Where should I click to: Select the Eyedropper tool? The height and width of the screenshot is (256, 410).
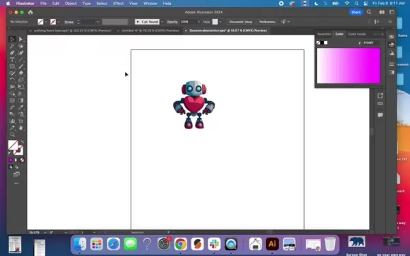point(21,107)
